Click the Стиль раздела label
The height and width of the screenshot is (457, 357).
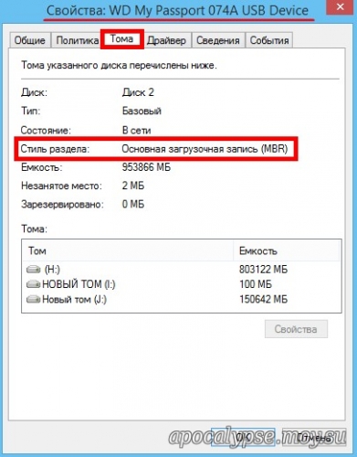coord(55,149)
